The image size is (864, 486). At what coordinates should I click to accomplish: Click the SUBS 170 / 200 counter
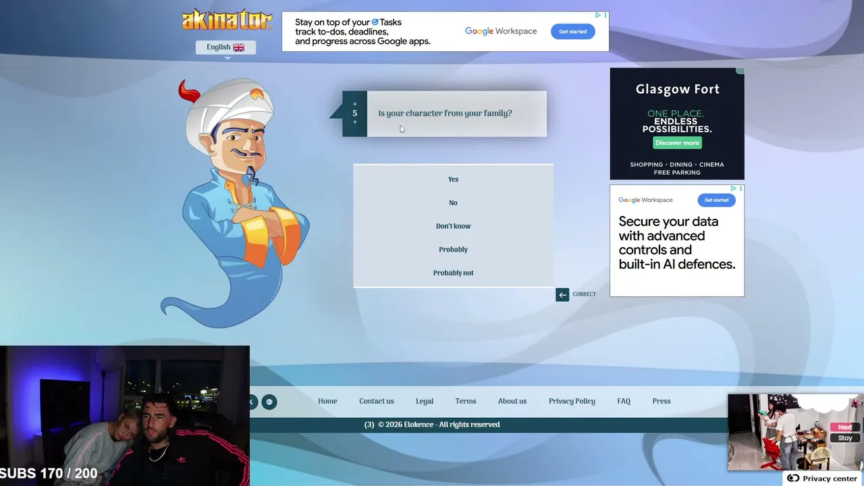tap(49, 474)
